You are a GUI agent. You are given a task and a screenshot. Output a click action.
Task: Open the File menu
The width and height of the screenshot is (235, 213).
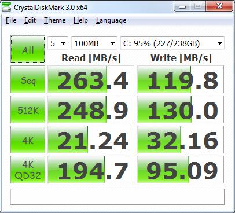[x=11, y=20]
